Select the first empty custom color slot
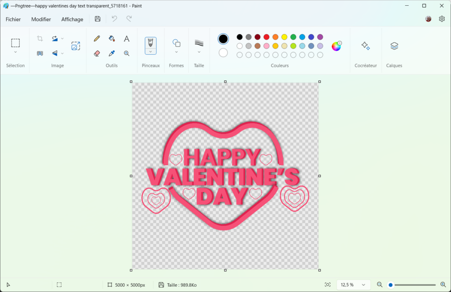 pyautogui.click(x=240, y=55)
